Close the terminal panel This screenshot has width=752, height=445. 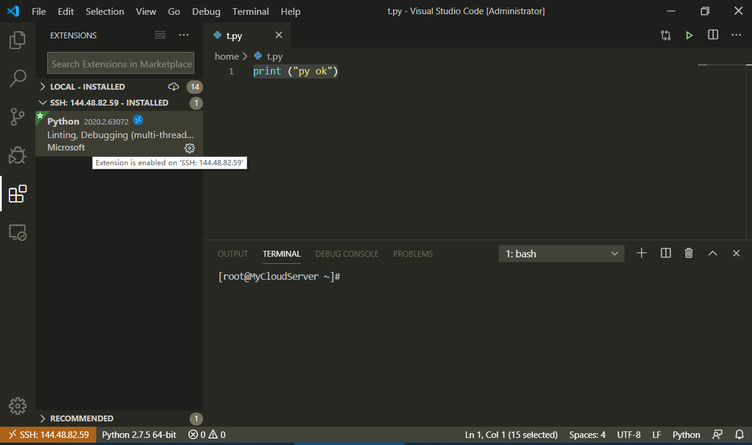[x=736, y=253]
